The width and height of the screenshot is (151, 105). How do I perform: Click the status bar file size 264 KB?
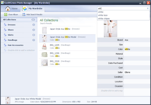[94, 102]
